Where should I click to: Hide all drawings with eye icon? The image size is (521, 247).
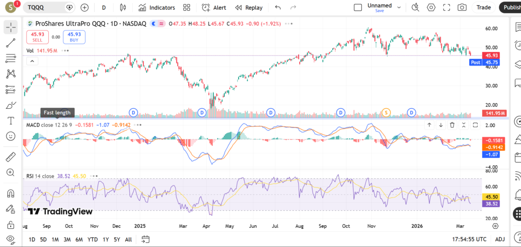point(11,239)
